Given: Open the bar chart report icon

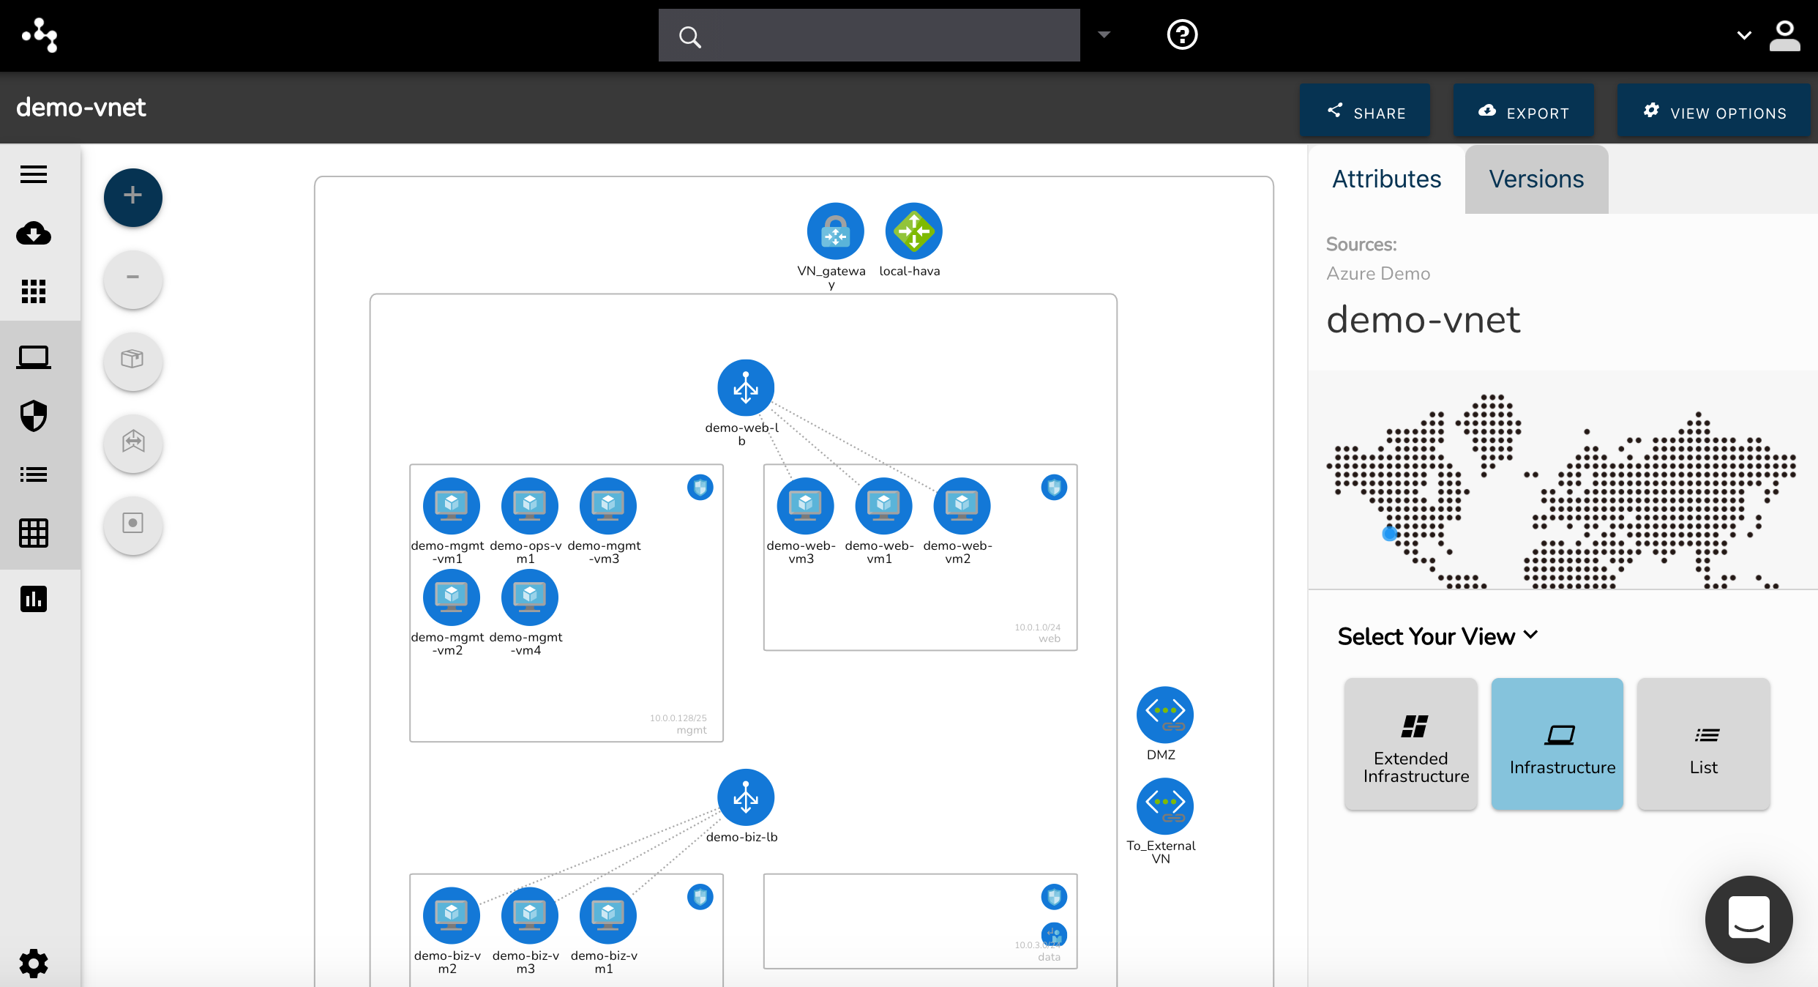Looking at the screenshot, I should [x=34, y=599].
